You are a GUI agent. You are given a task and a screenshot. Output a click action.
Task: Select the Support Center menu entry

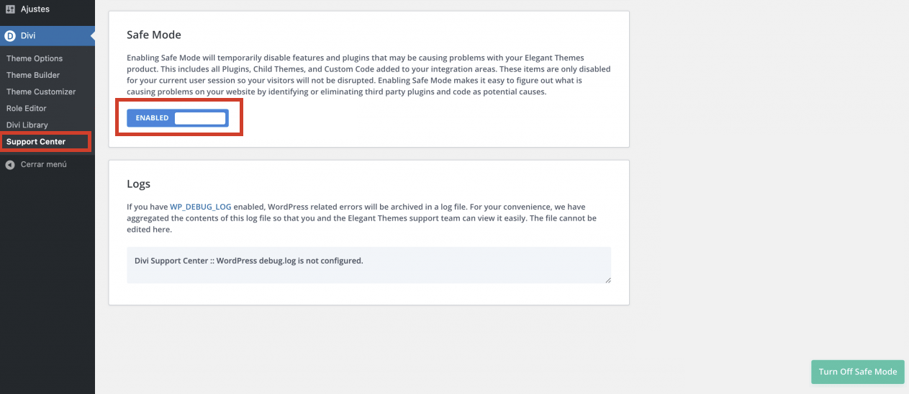pos(36,141)
